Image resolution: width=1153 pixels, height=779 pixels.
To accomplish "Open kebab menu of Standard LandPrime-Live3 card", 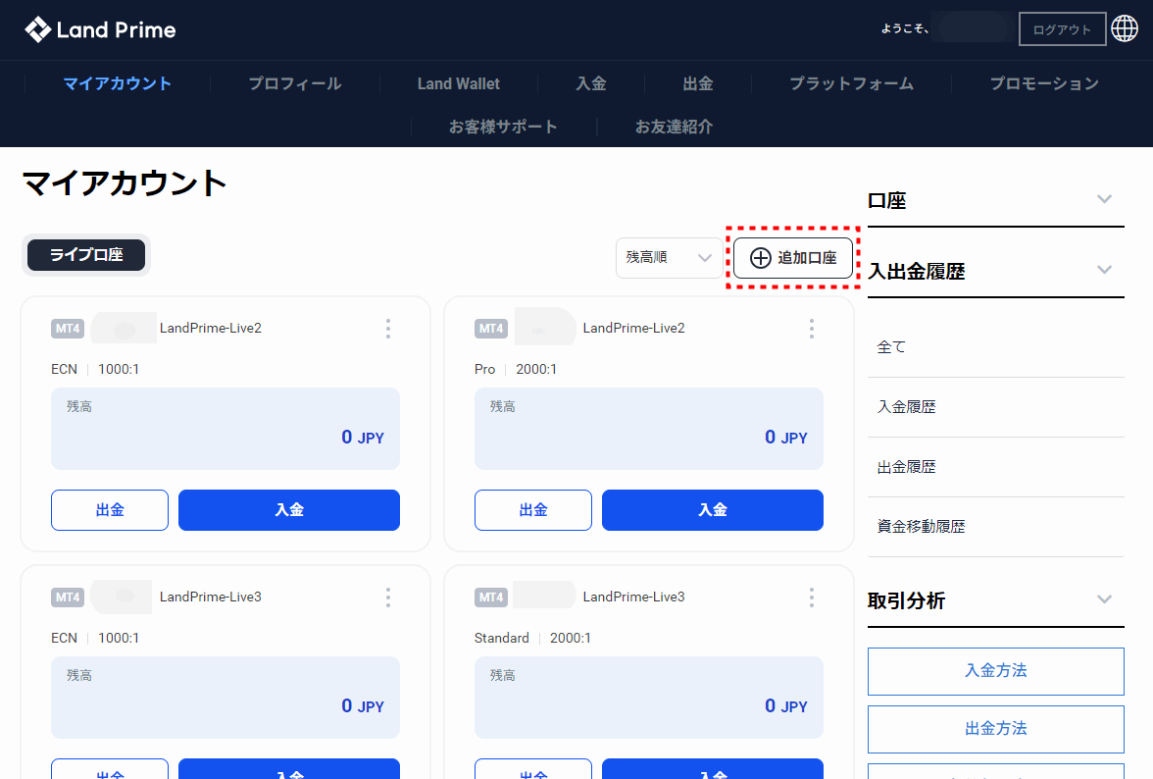I will point(812,597).
